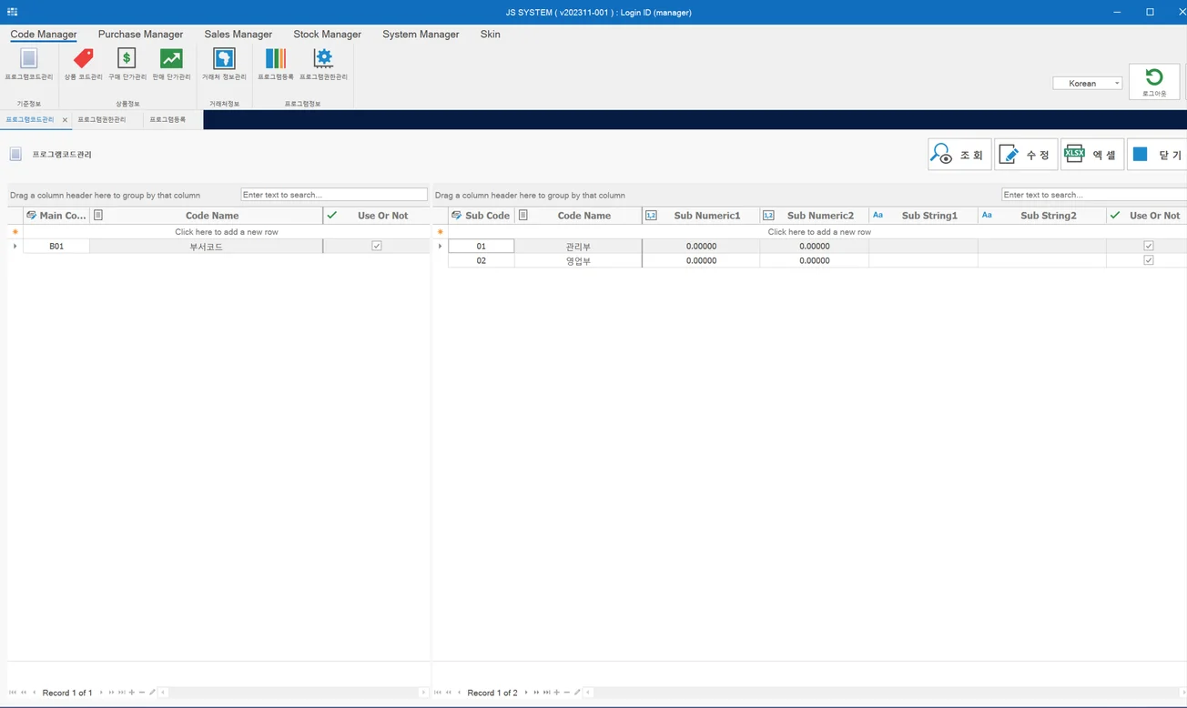This screenshot has width=1187, height=708.
Task: Sort left grid by Code Name header
Action: [207, 216]
